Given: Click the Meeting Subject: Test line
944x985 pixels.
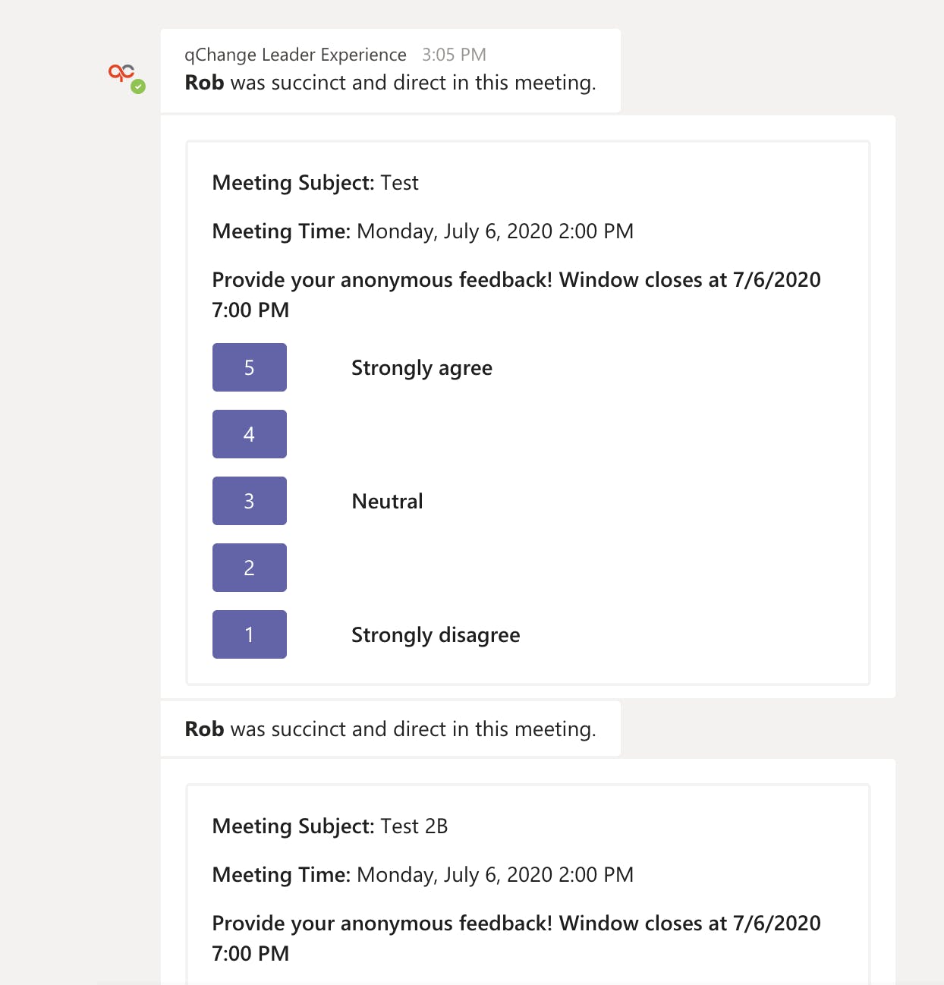Looking at the screenshot, I should (315, 183).
